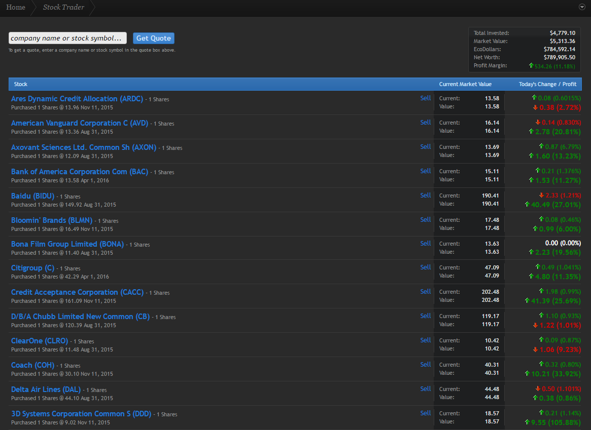Open Credit Acceptance Corporation (CACC) stock

(77, 292)
